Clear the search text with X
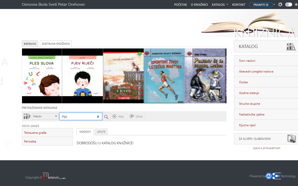The width and height of the screenshot is (298, 186). pyautogui.click(x=98, y=116)
